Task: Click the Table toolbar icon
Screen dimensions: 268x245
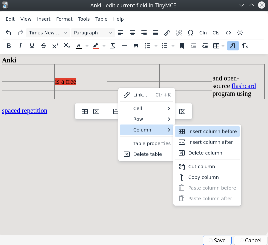Action: [216, 46]
